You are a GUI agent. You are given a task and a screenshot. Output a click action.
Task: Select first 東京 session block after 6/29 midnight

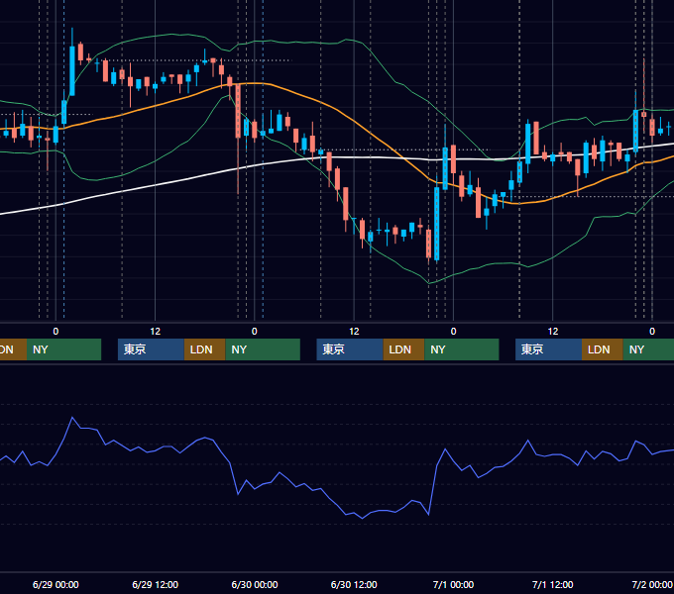151,349
